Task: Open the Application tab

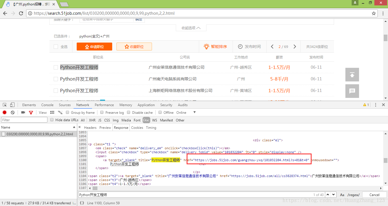Action: pyautogui.click(x=146, y=105)
